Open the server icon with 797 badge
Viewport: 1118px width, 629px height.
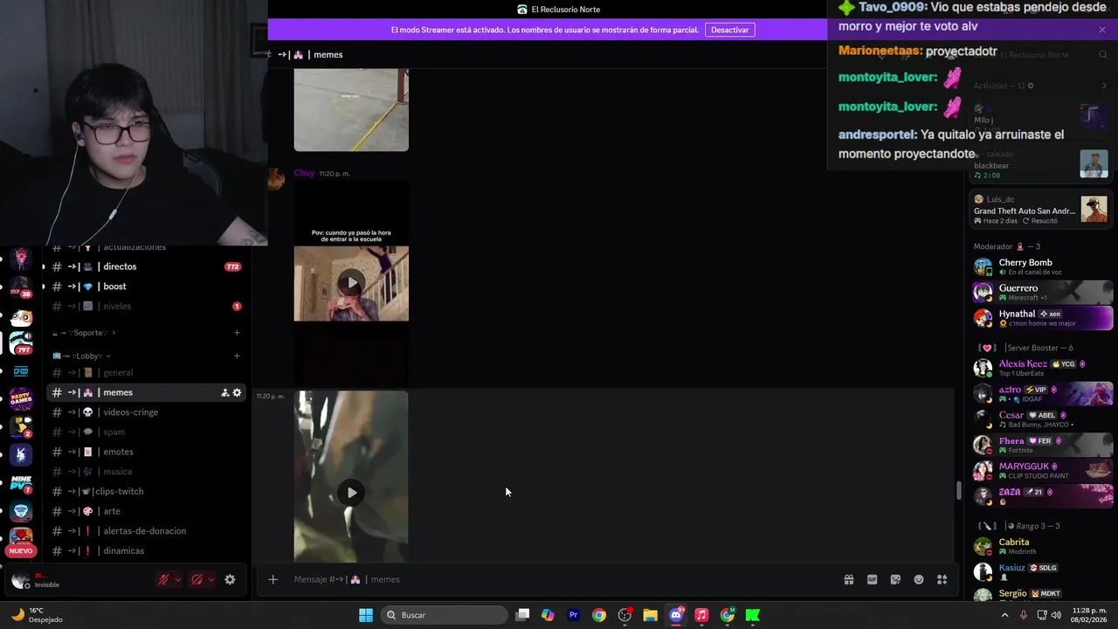(21, 343)
